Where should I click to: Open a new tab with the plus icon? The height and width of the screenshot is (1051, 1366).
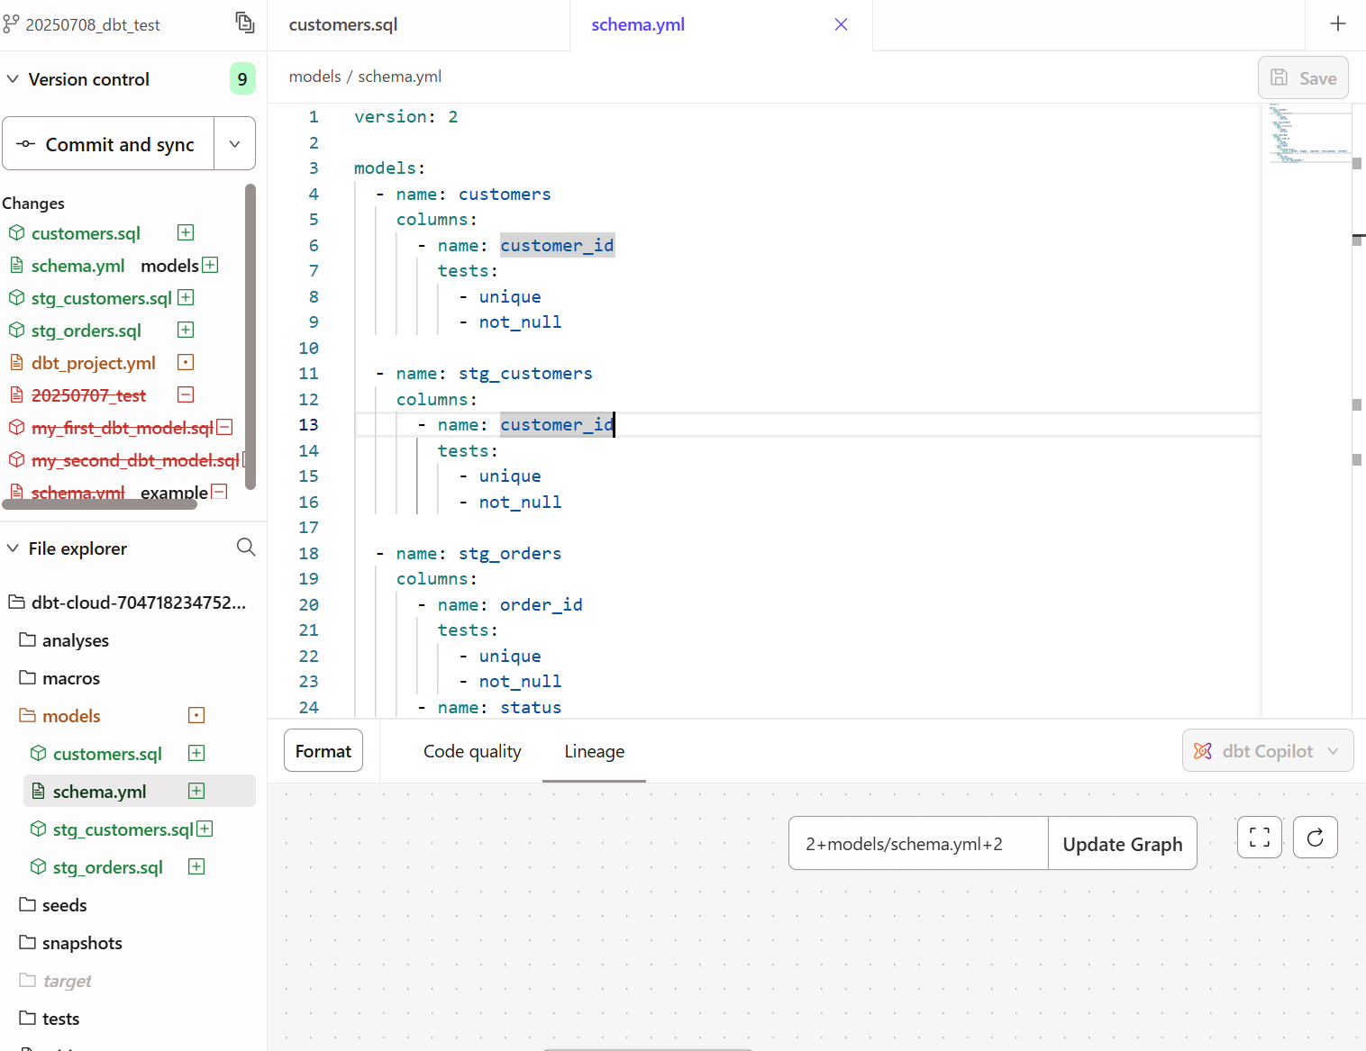point(1338,24)
